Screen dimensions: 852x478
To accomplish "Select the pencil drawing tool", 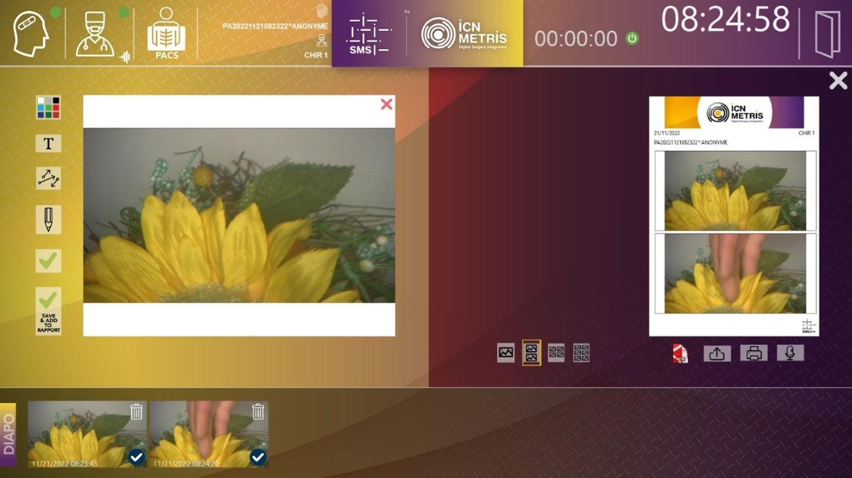I will point(48,219).
